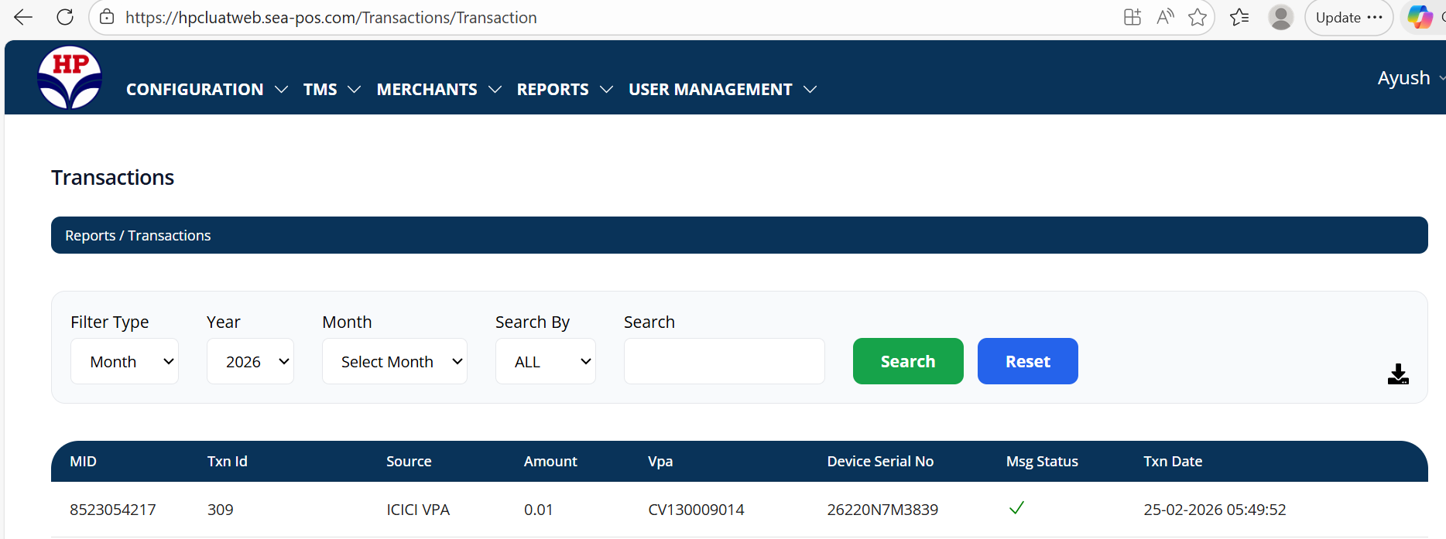Screen dimensions: 1446x539
Task: Click the green Search button
Action: [908, 361]
